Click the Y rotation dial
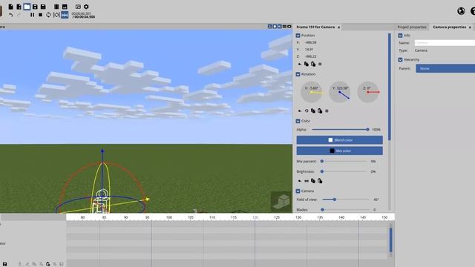Screen dimensions: 475x267 pos(340,92)
